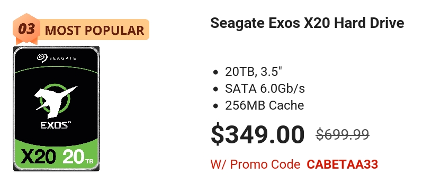The image size is (432, 195).
Task: Click the bullet dot beside SATA 6.0Gb/s
Action: pos(215,89)
